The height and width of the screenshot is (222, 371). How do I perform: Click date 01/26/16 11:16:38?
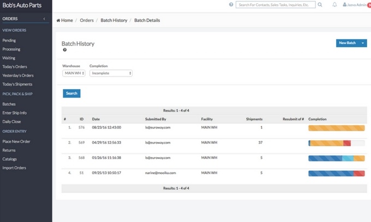click(106, 158)
